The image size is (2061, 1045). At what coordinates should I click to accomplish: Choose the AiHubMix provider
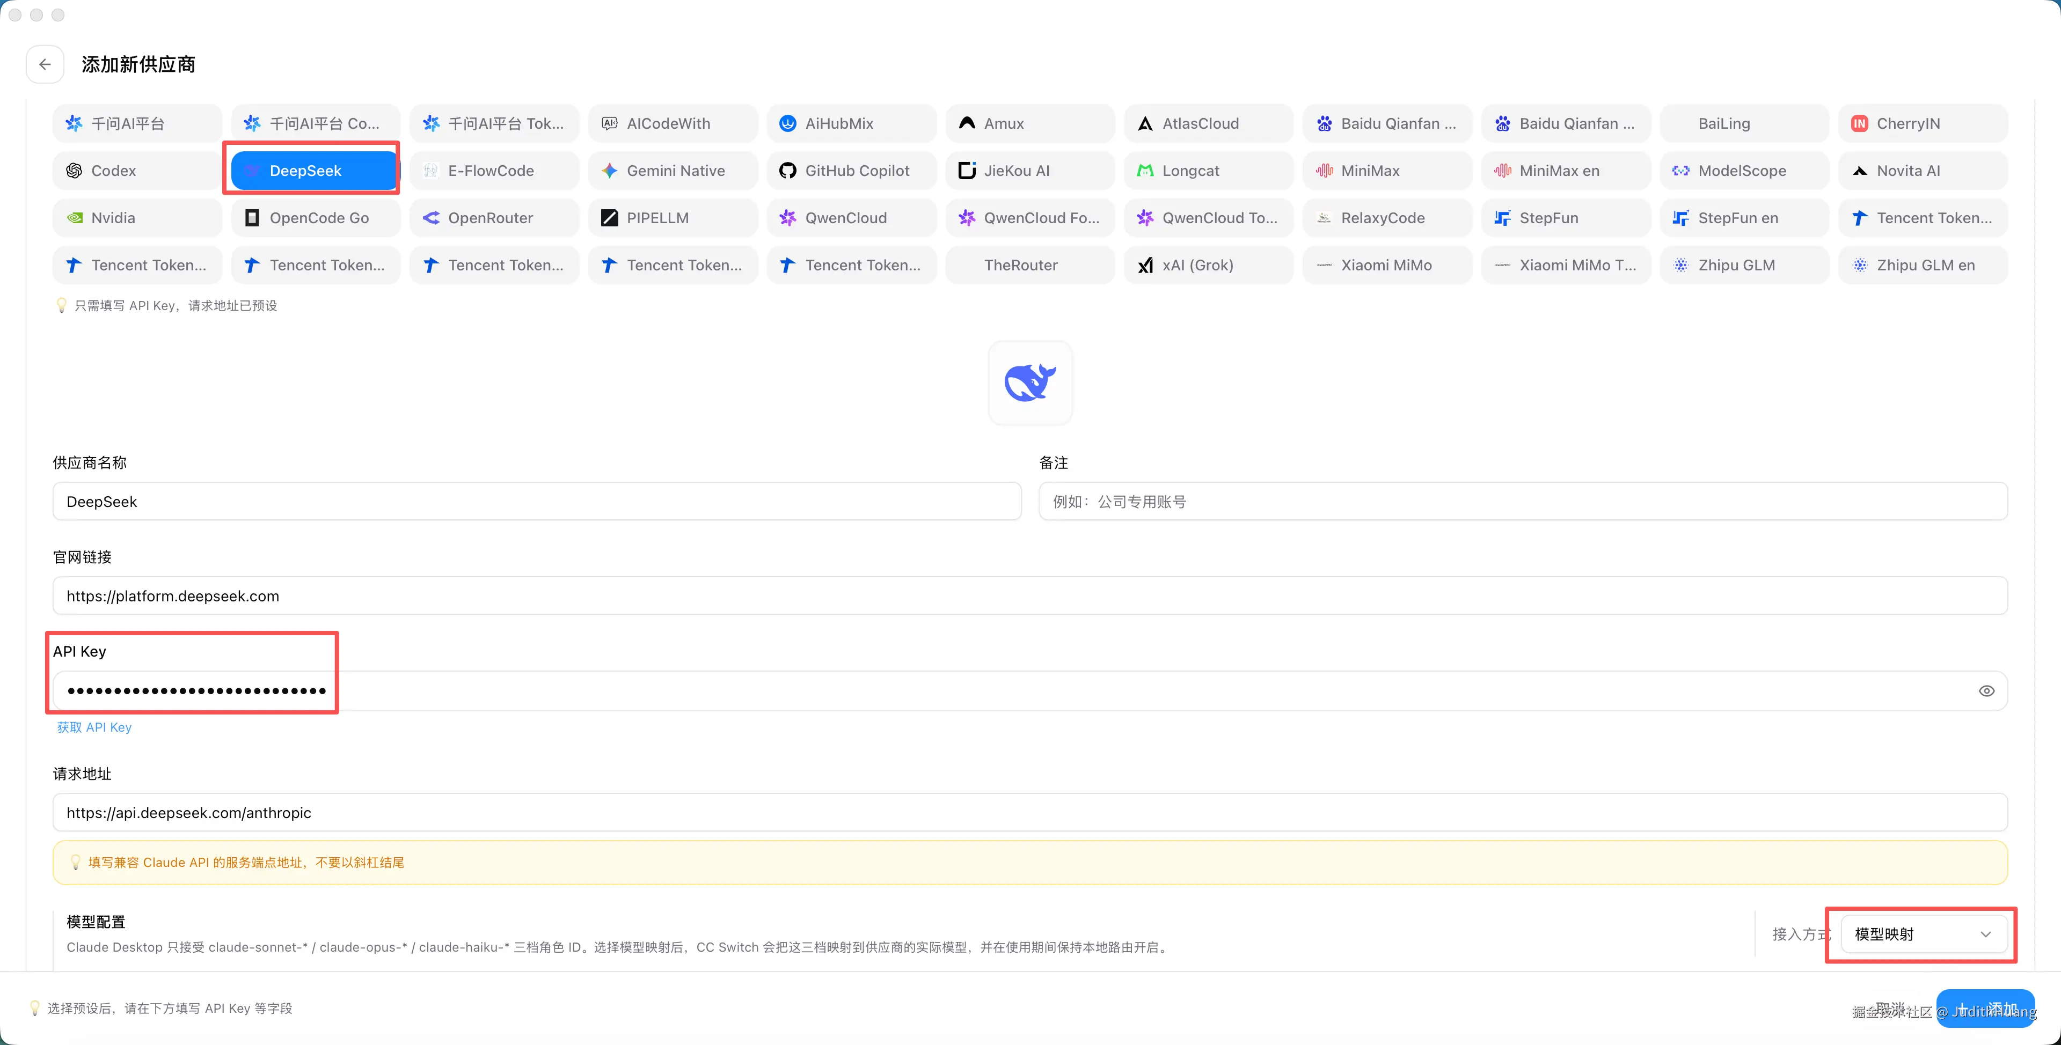(x=851, y=123)
